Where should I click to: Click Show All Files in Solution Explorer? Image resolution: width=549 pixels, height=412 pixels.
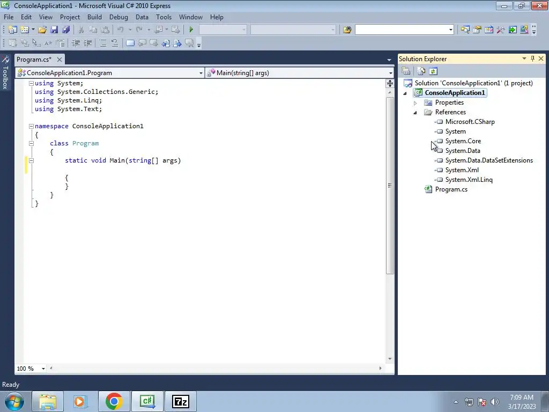pyautogui.click(x=421, y=71)
